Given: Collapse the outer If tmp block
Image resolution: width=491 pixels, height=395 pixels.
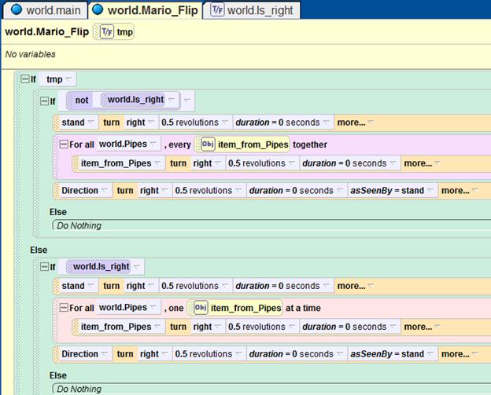Looking at the screenshot, I should [24, 79].
